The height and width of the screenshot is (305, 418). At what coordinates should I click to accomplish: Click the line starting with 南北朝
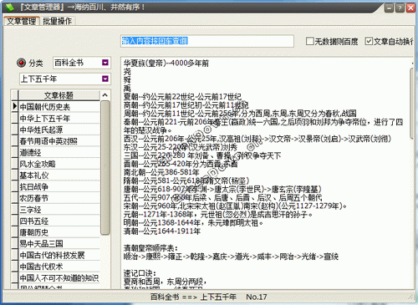tap(161, 172)
